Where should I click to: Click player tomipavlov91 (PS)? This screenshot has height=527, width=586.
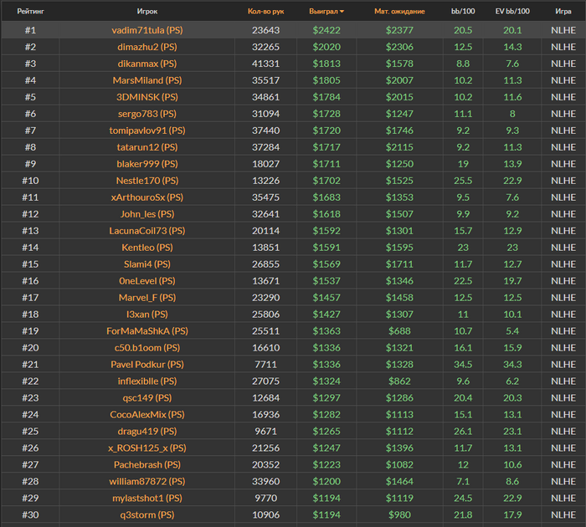tap(146, 130)
